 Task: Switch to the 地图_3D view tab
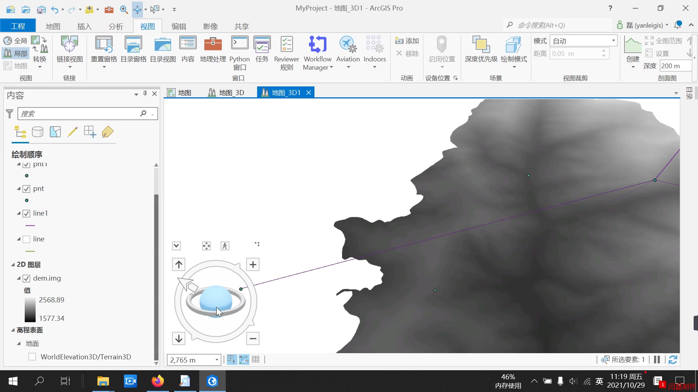(230, 92)
